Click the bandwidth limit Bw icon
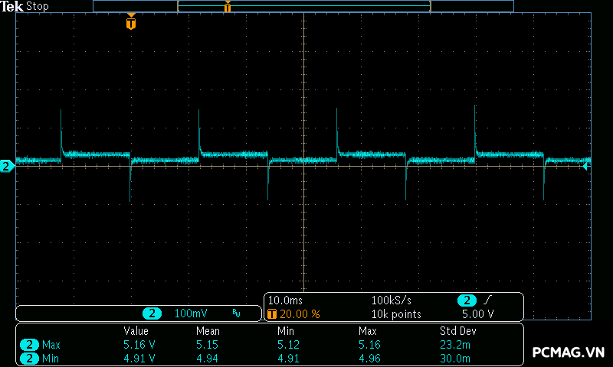This screenshot has height=367, width=613. pos(236,313)
